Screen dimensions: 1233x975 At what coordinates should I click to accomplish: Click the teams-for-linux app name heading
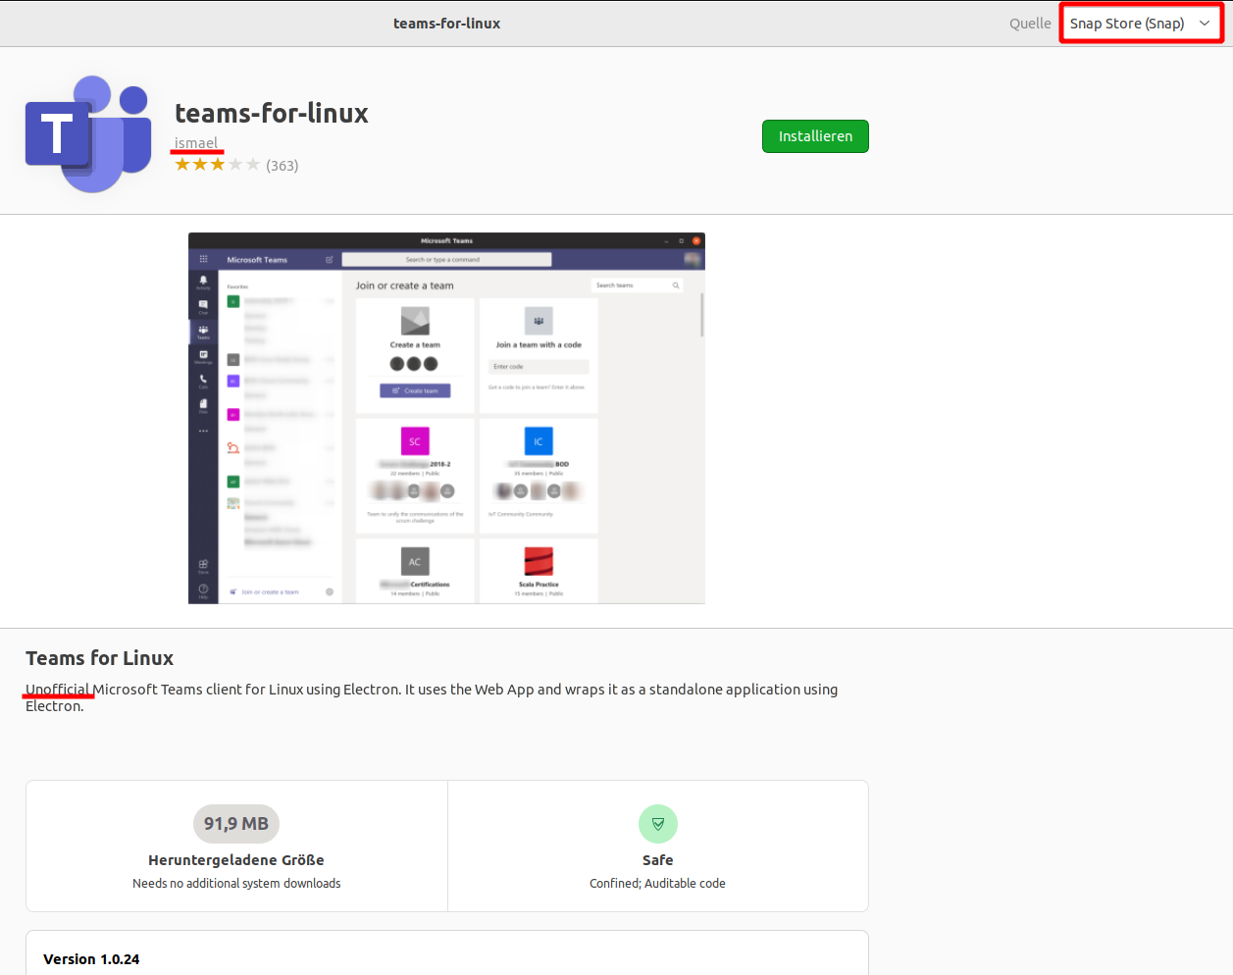(x=272, y=114)
